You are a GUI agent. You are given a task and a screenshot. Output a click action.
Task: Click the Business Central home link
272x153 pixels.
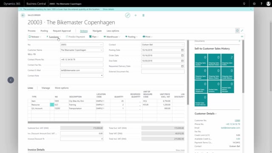[x=36, y=4]
